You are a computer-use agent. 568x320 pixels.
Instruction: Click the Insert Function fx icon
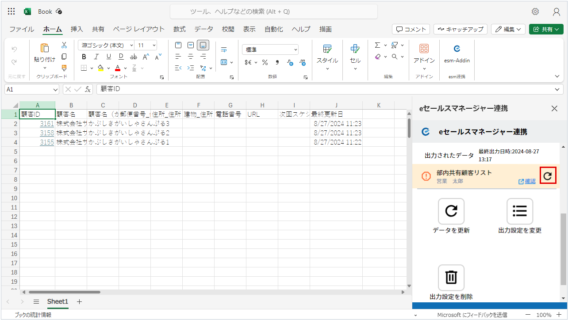tap(88, 89)
